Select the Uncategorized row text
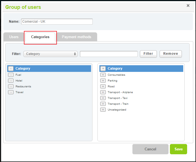This screenshot has height=162, width=196. pyautogui.click(x=117, y=110)
